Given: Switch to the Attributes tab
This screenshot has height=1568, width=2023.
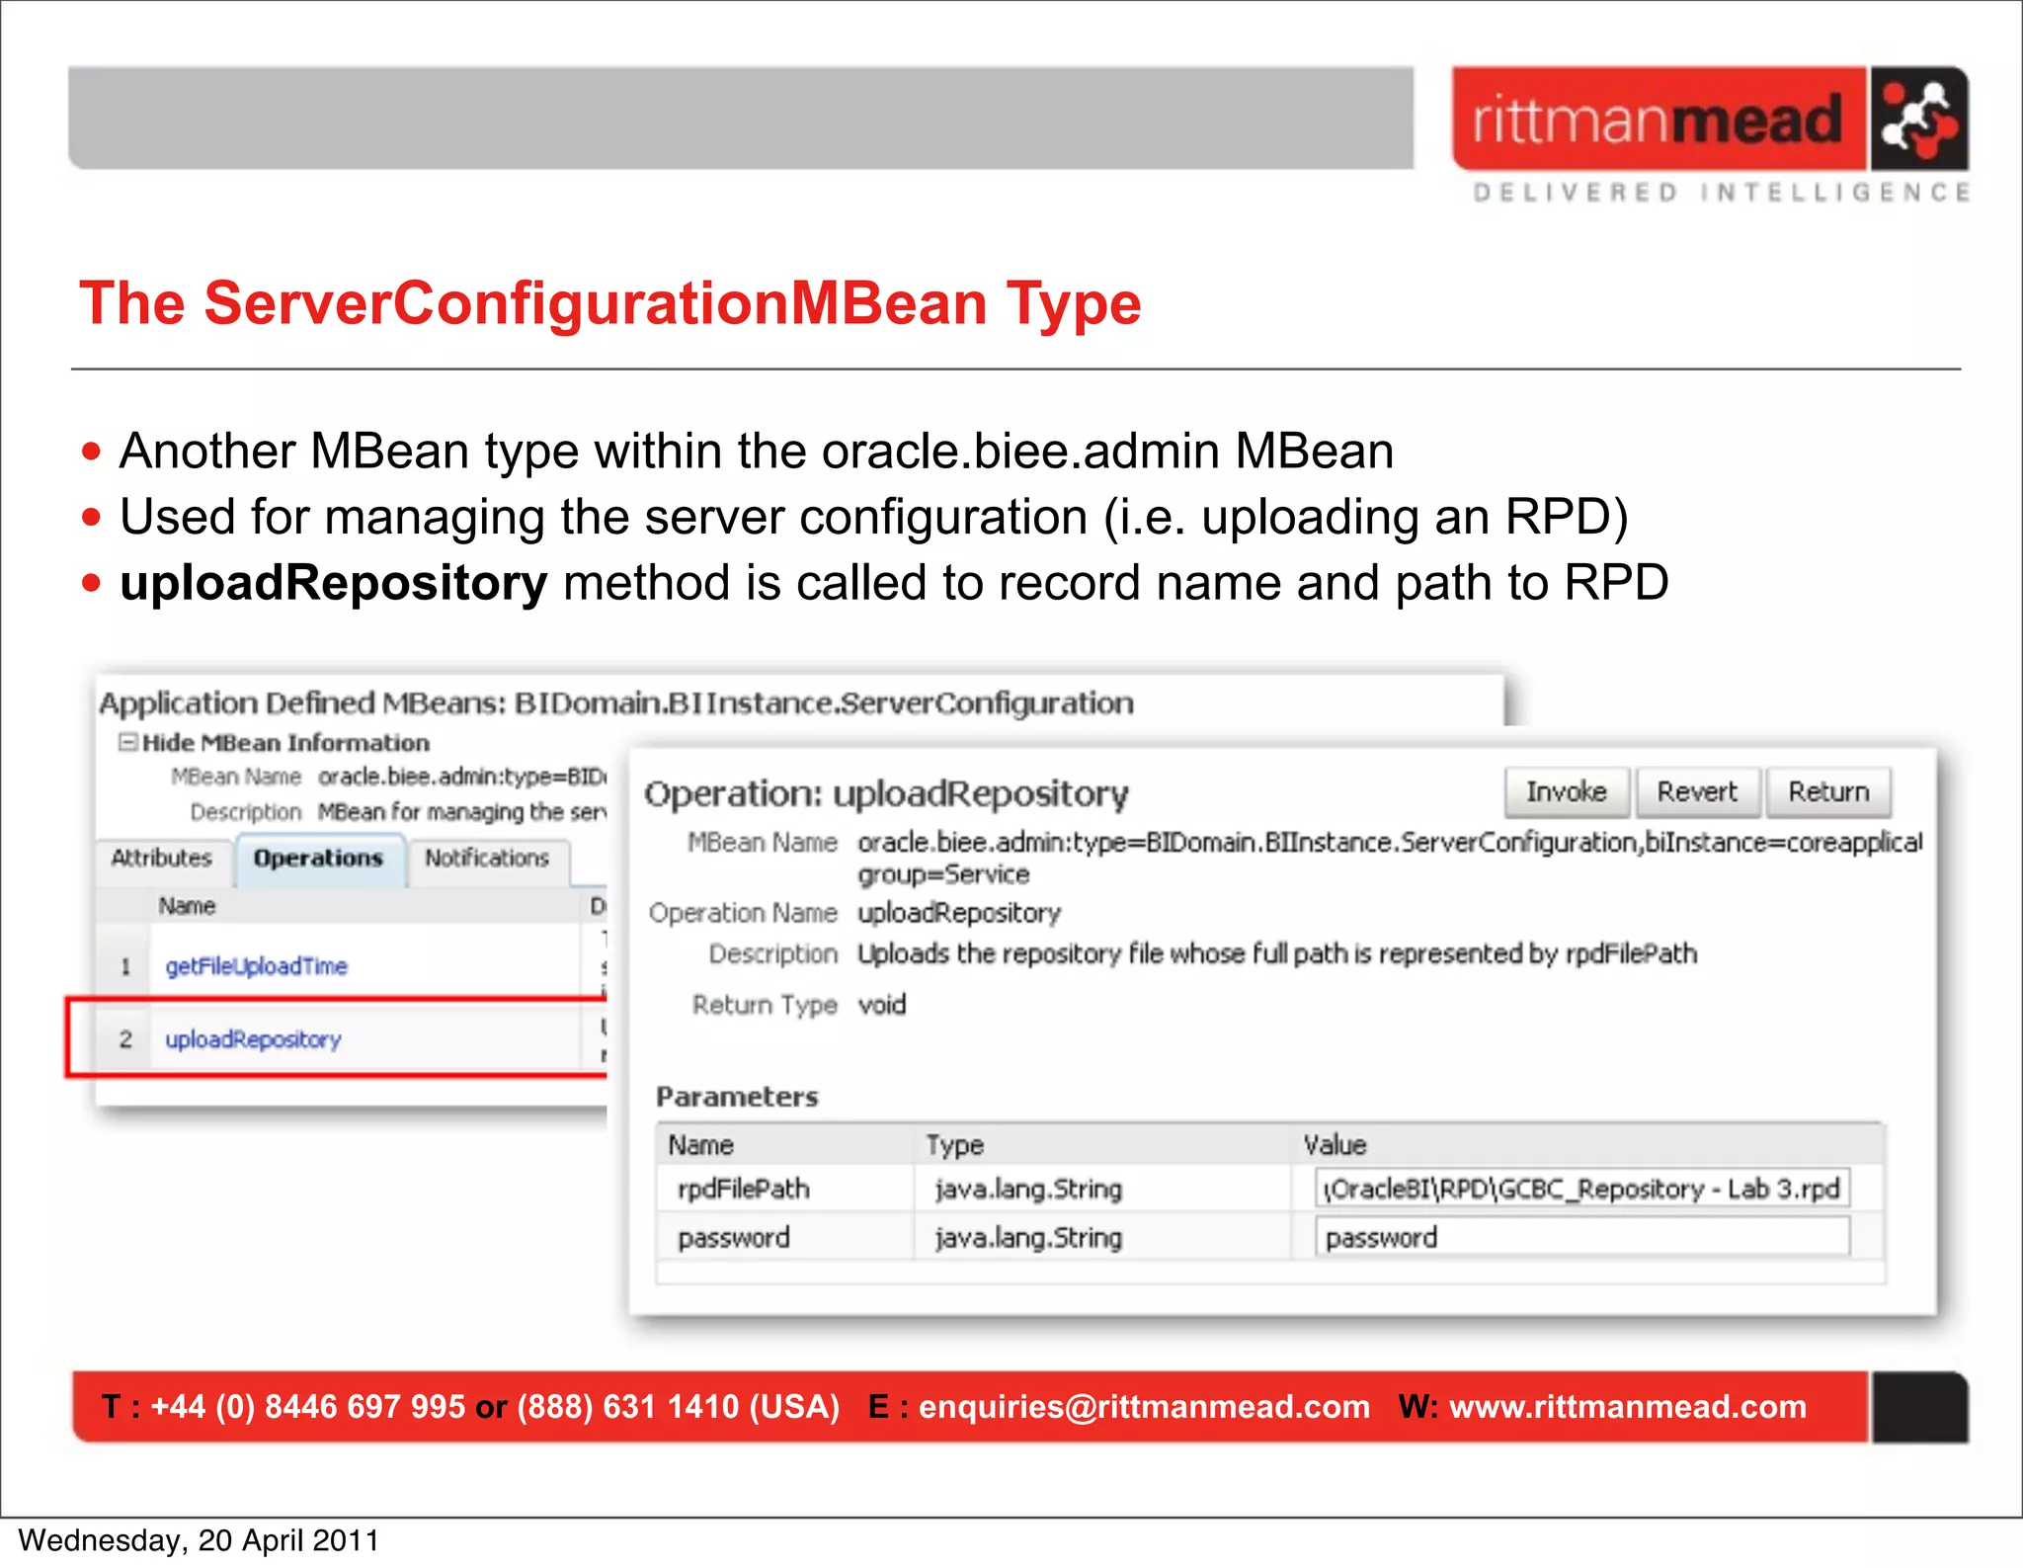Looking at the screenshot, I should (162, 858).
